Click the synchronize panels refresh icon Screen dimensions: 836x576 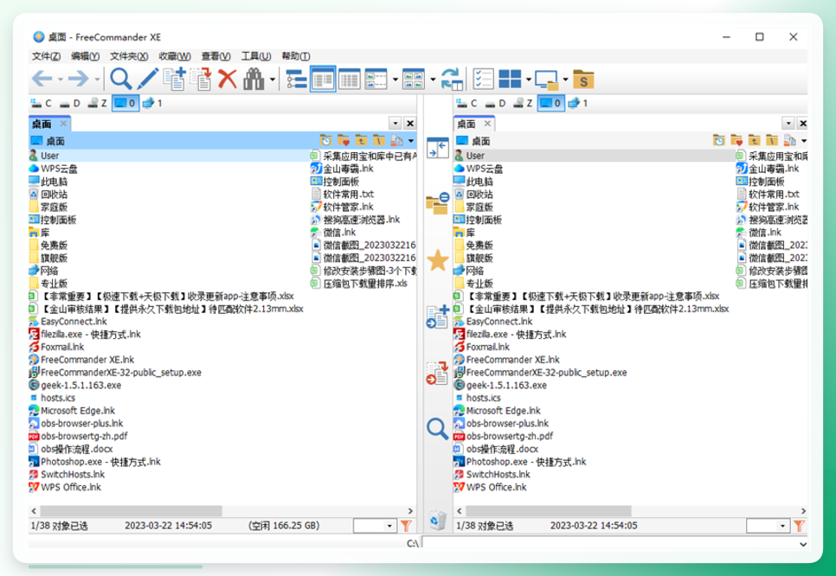point(452,80)
